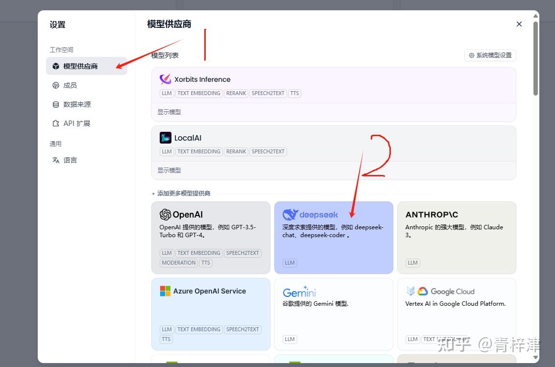Click the Google Cloud logo
555x367 pixels.
[x=446, y=291]
